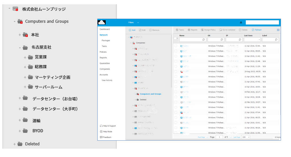Expand the 本社 group
Screen dimensions: 291x157
pyautogui.click(x=20, y=35)
